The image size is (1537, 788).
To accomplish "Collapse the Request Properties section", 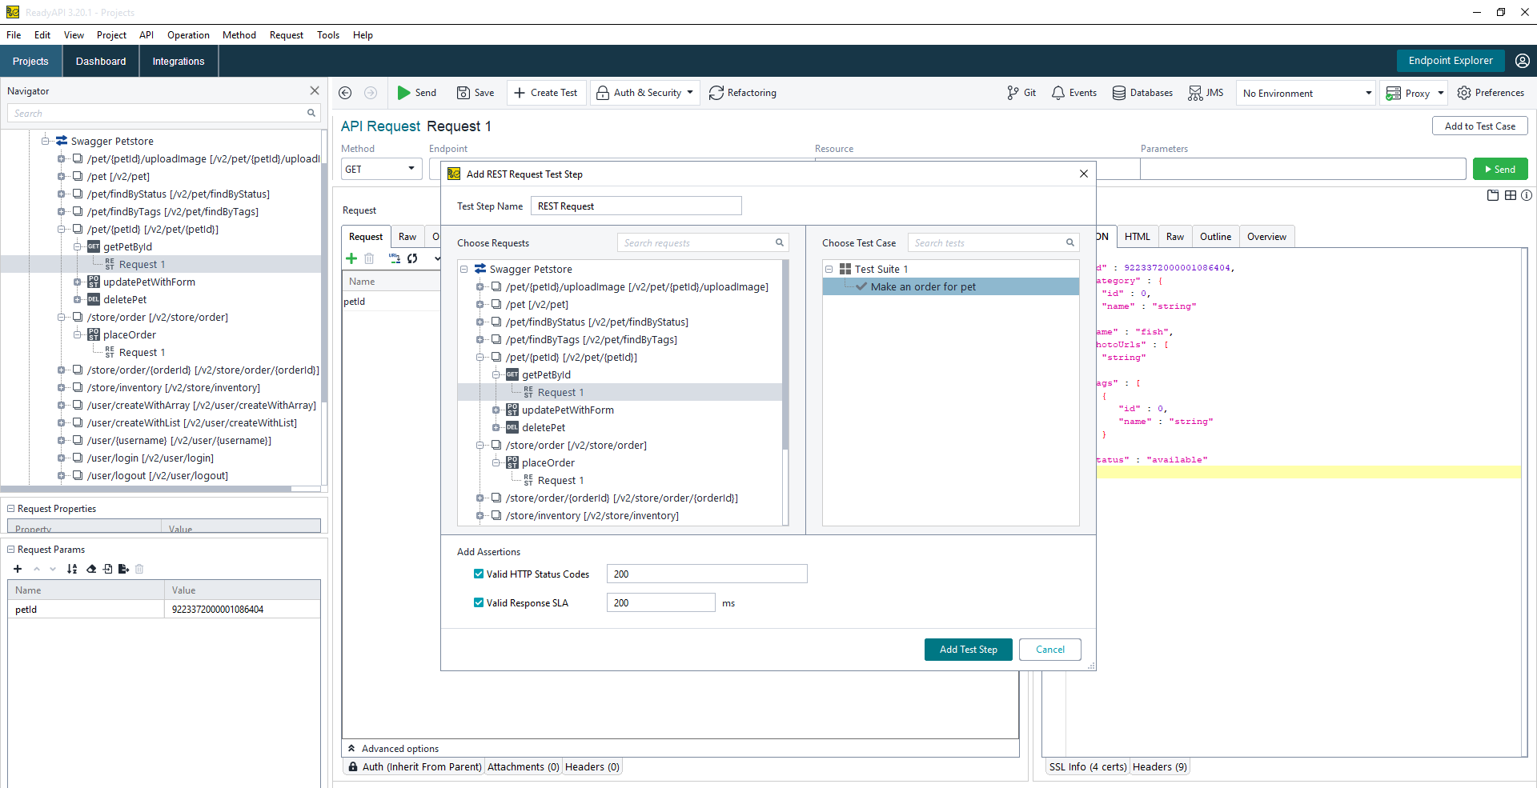I will click(11, 509).
